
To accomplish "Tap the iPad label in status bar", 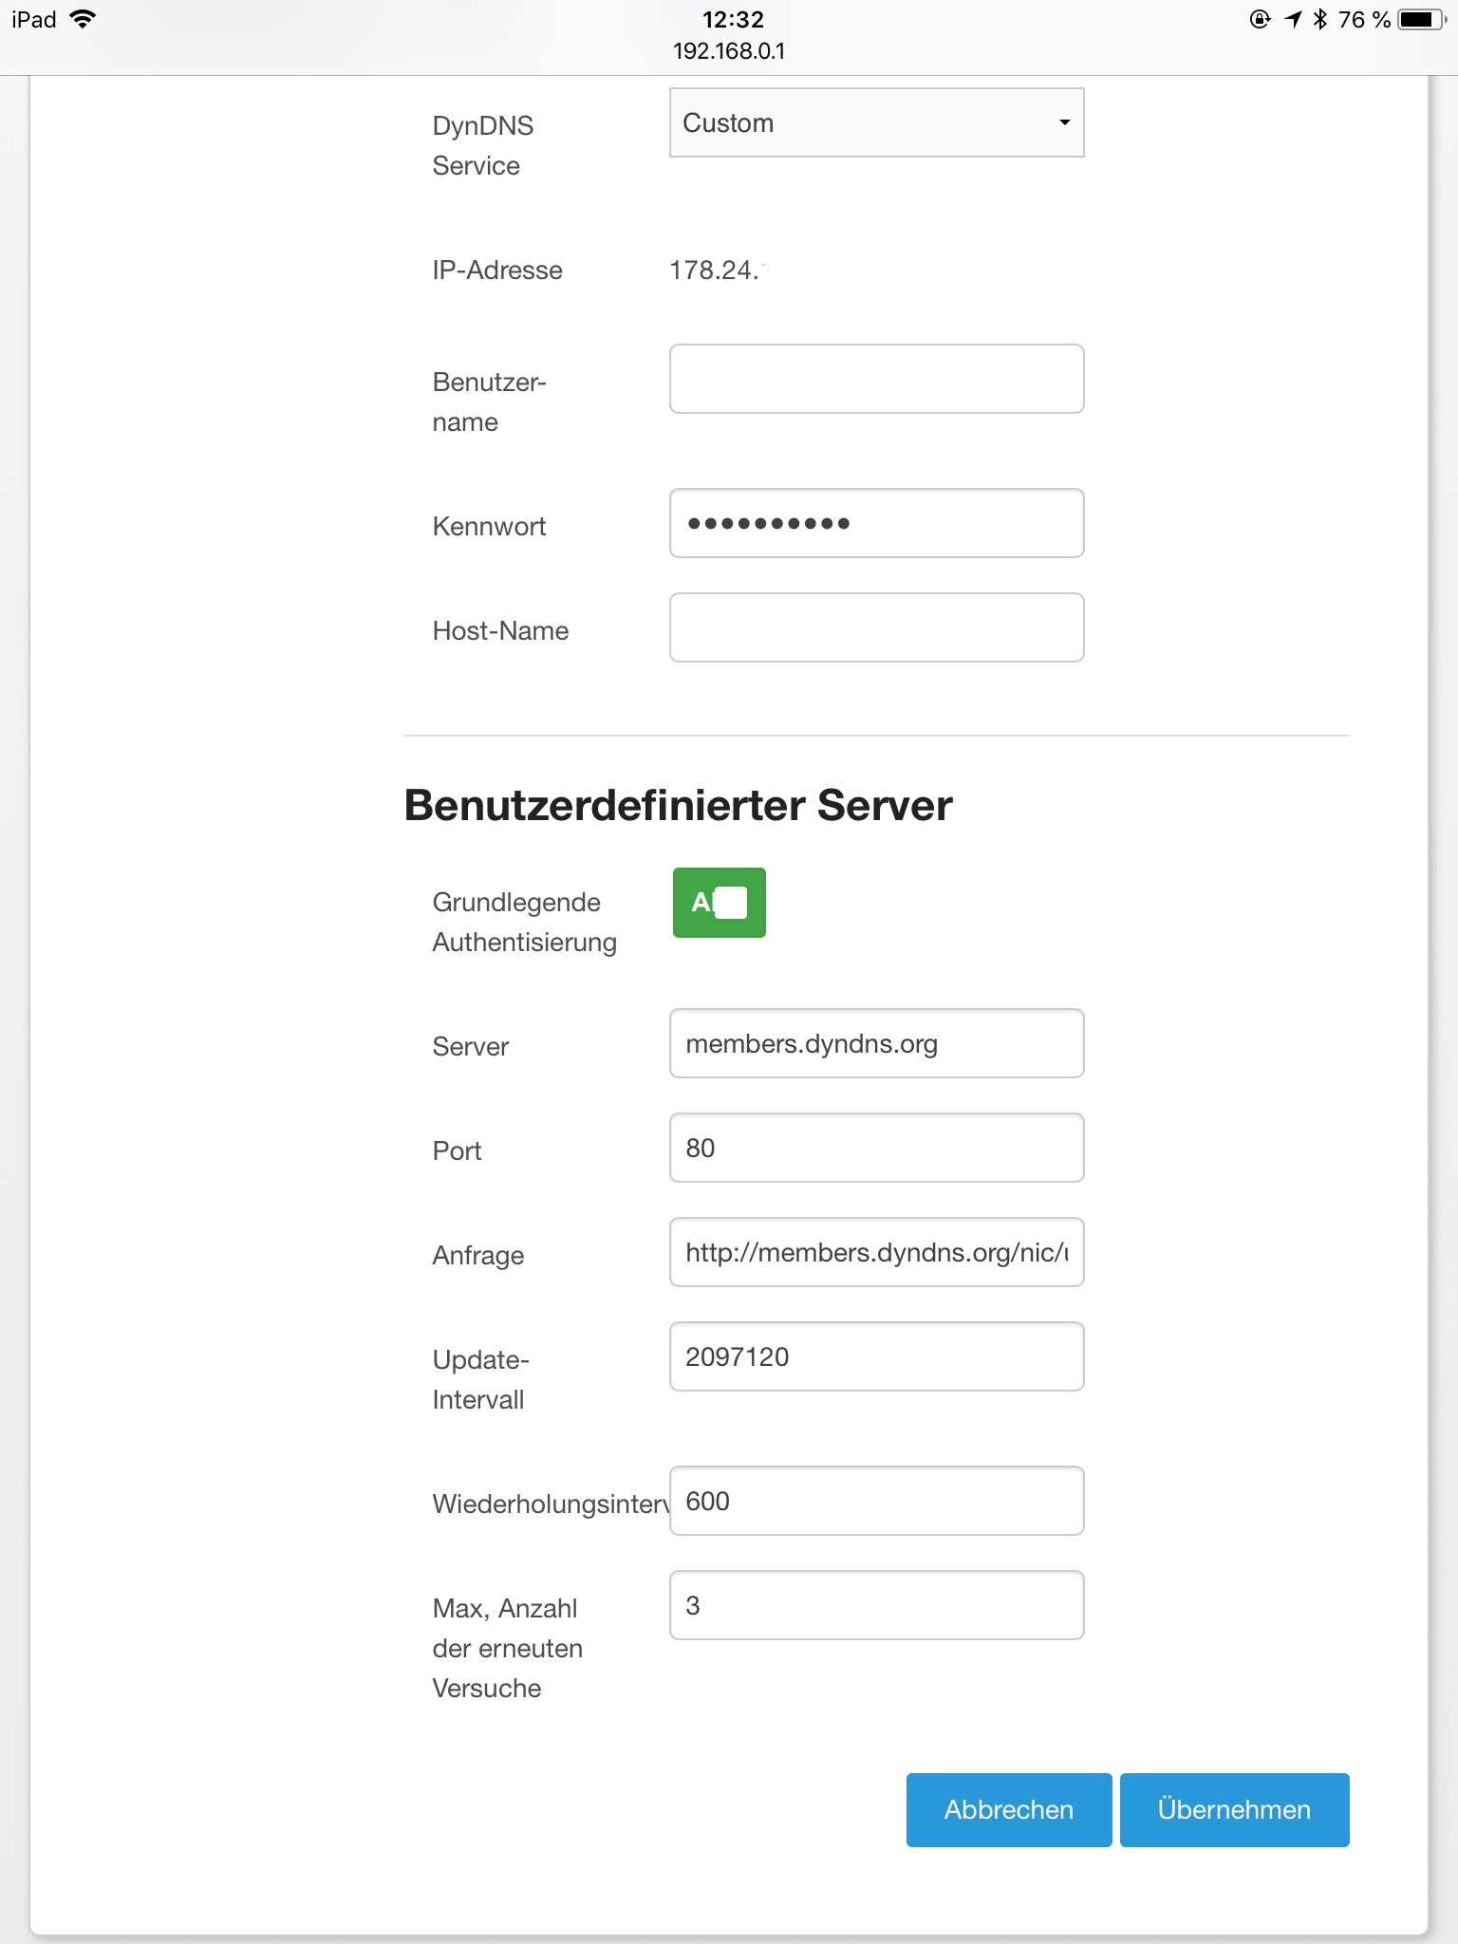I will (34, 19).
